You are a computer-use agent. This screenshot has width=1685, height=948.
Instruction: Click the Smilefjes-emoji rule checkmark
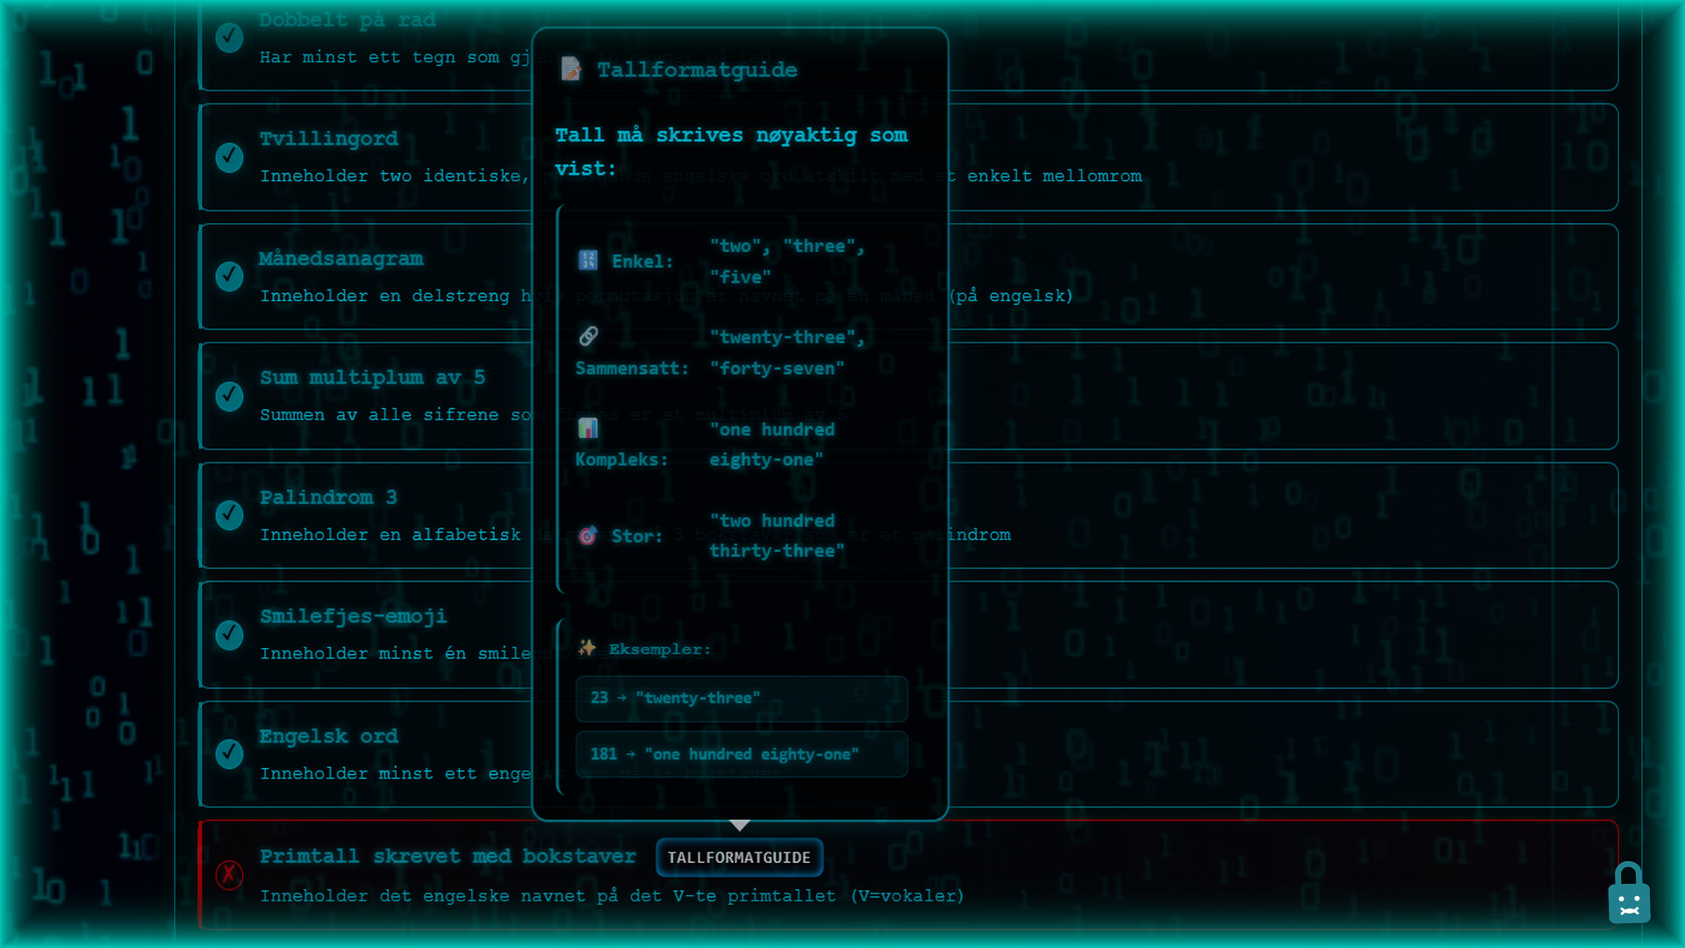(x=230, y=635)
